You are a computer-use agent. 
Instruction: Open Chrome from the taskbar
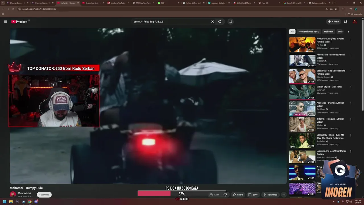30,202
